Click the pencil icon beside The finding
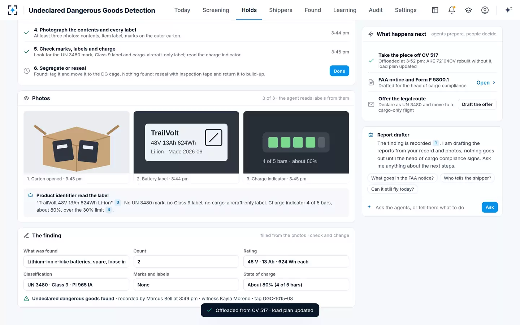Viewport: 520px width, 325px height. tap(26, 235)
